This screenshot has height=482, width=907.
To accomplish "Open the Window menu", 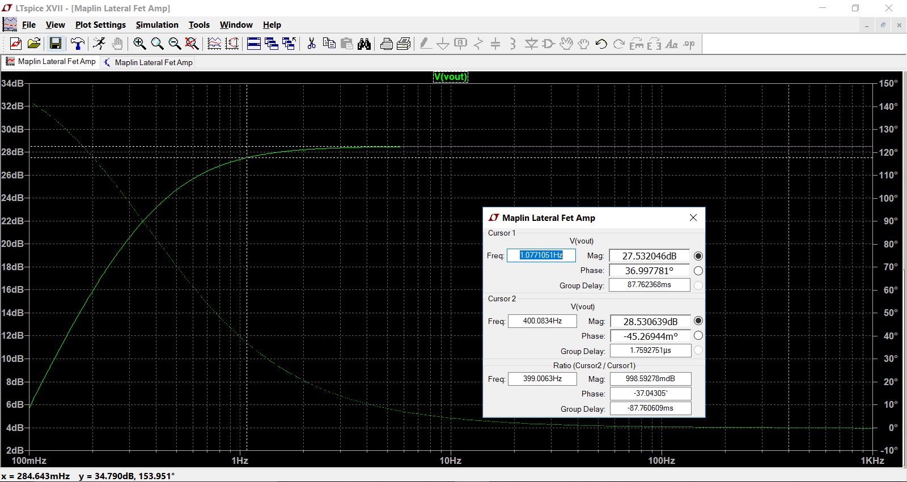I will 236,25.
